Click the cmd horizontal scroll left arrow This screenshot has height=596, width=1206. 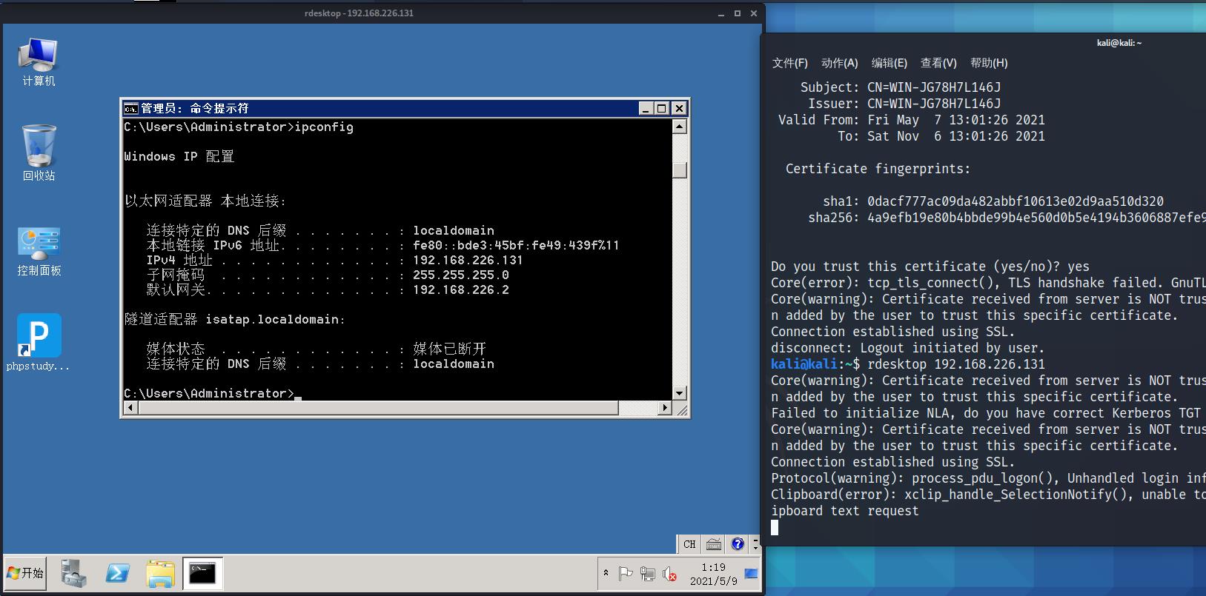pos(130,408)
